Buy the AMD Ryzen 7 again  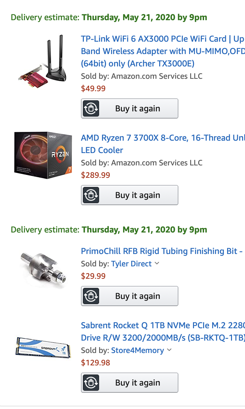[x=130, y=195]
